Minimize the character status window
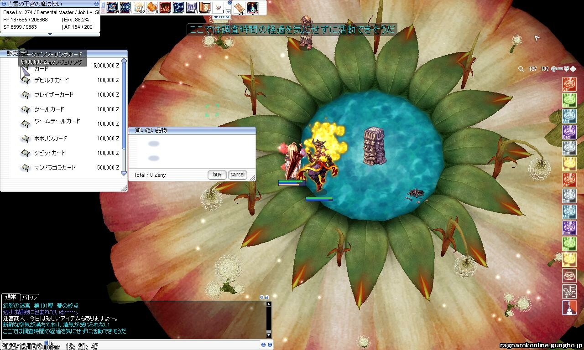This screenshot has width=584, height=350. 96,4
